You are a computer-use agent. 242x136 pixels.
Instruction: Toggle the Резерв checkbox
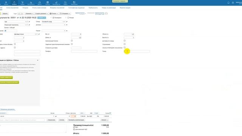[x=68, y=18]
